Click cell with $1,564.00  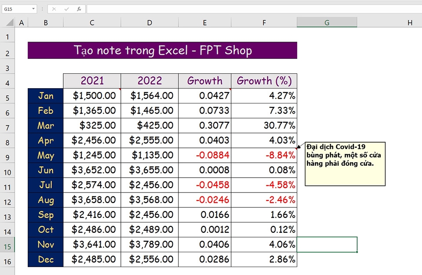coord(149,96)
